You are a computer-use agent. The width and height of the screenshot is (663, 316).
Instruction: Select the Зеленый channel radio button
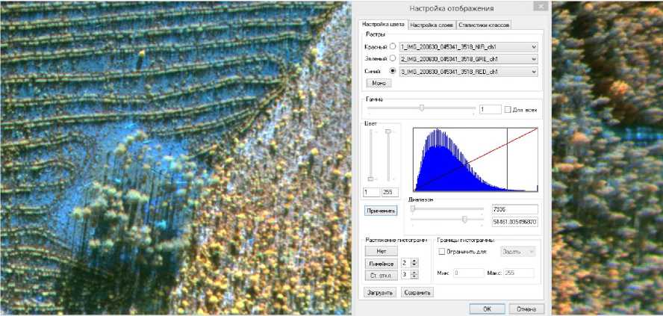click(393, 58)
